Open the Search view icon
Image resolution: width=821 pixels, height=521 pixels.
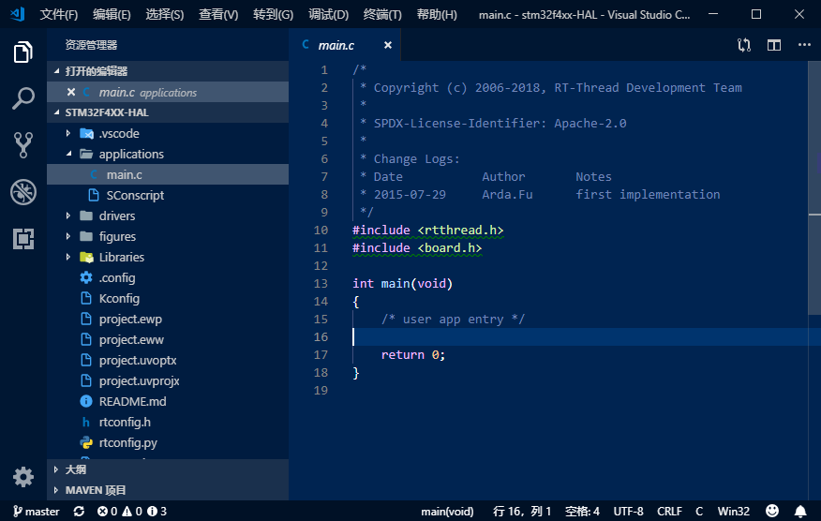point(23,98)
